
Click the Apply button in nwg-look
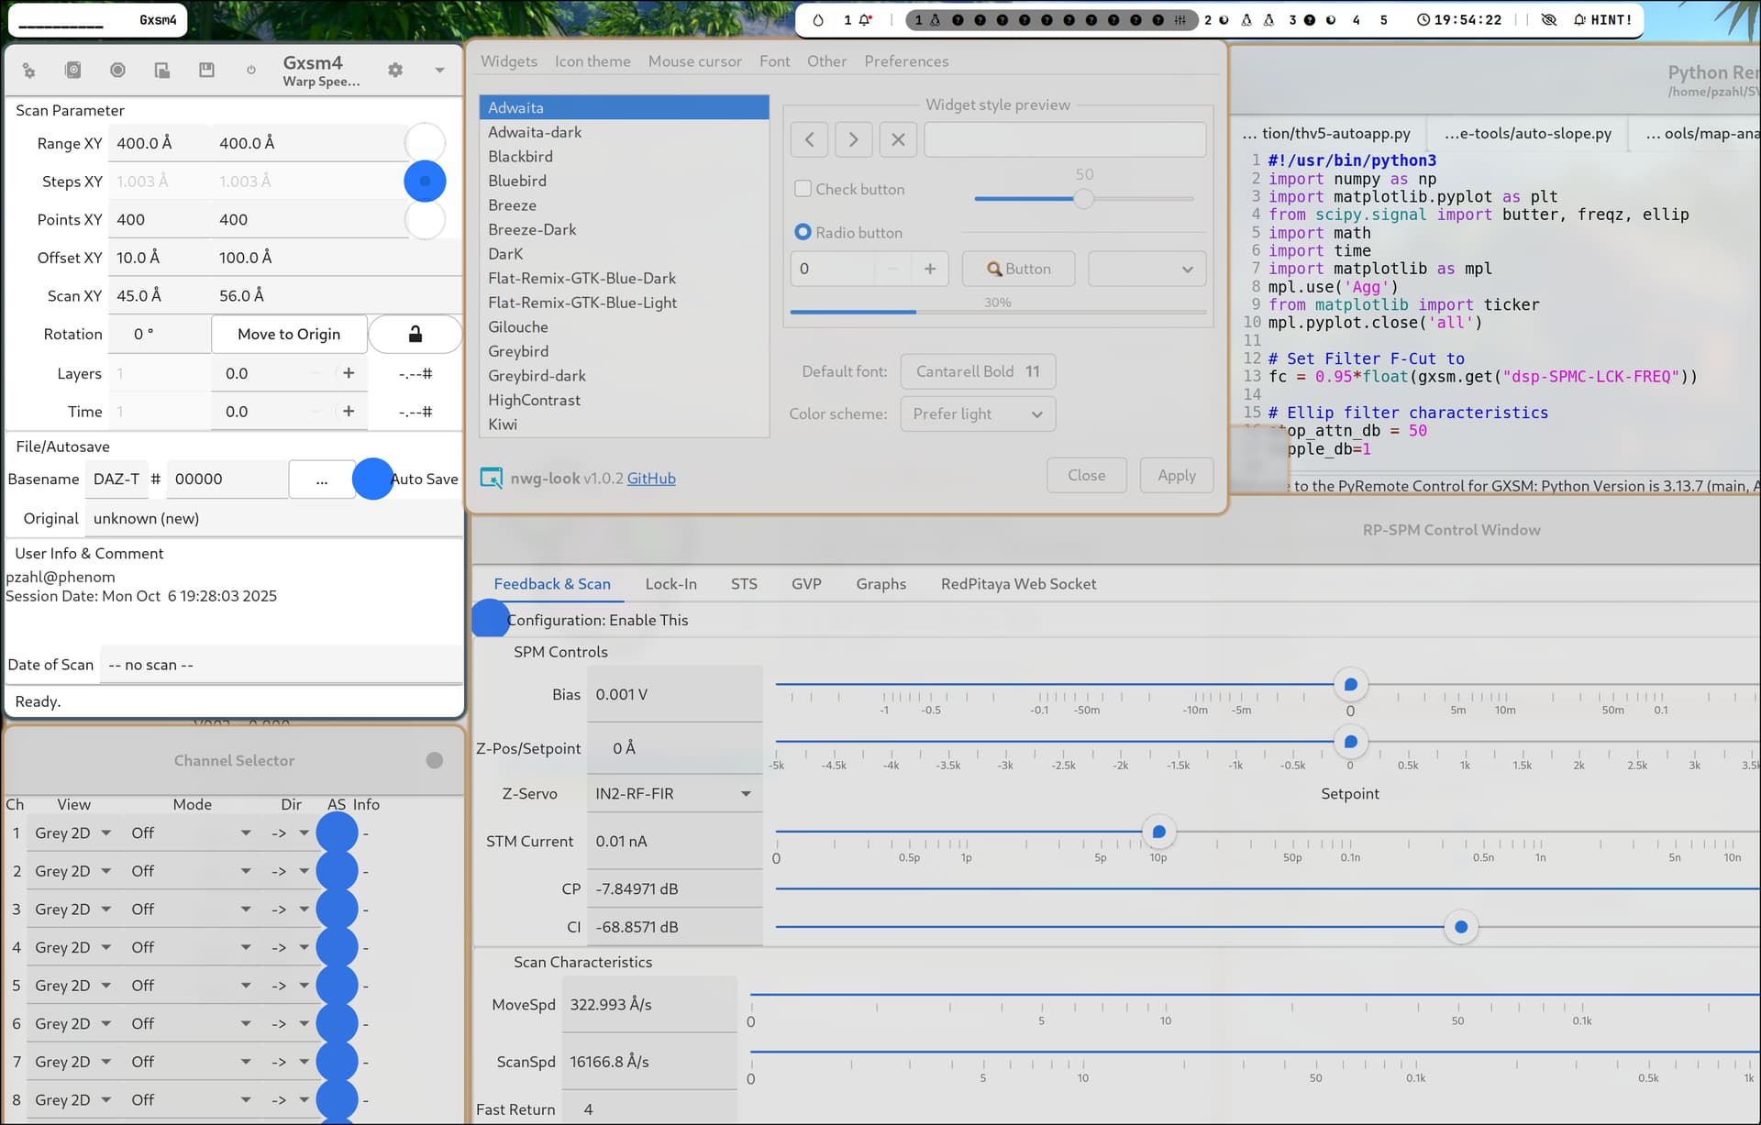1176,476
